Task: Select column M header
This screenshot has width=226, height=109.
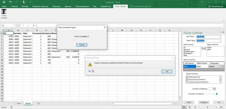Action: (122, 30)
